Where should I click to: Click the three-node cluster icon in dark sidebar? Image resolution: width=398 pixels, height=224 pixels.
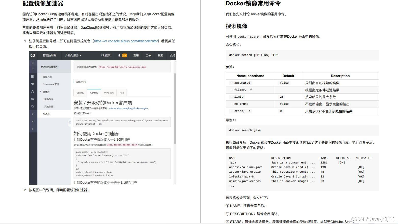[33, 92]
